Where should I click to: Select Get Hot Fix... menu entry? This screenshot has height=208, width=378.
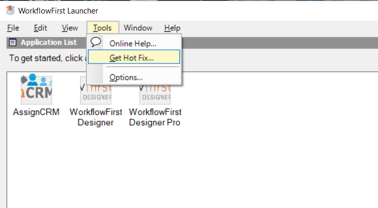coord(134,57)
